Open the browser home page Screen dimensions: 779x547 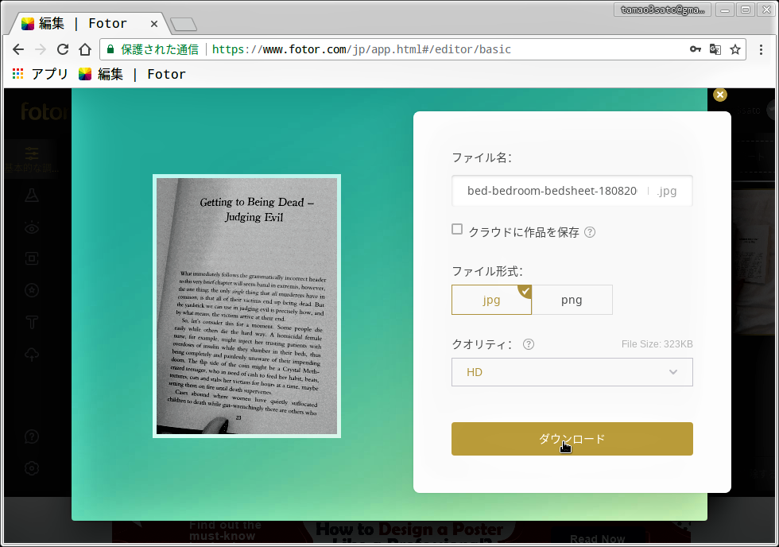(x=85, y=49)
